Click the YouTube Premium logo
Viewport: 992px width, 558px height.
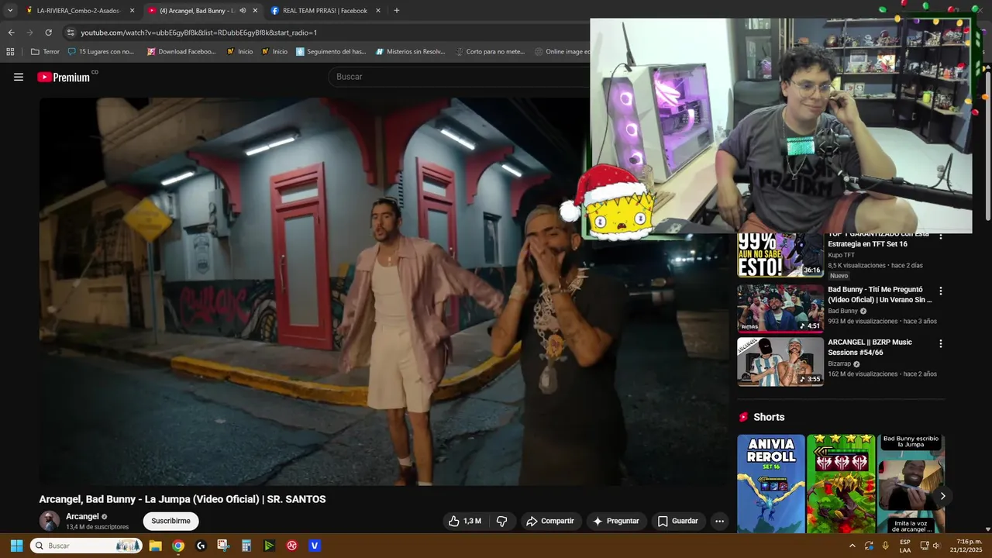tap(64, 77)
